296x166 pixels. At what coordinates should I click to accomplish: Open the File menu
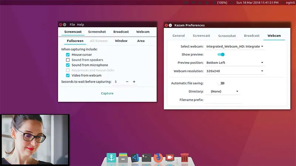pyautogui.click(x=72, y=25)
